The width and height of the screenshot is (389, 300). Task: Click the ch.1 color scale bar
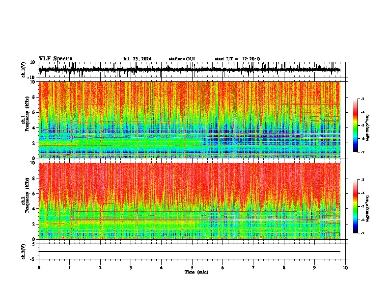pos(356,125)
